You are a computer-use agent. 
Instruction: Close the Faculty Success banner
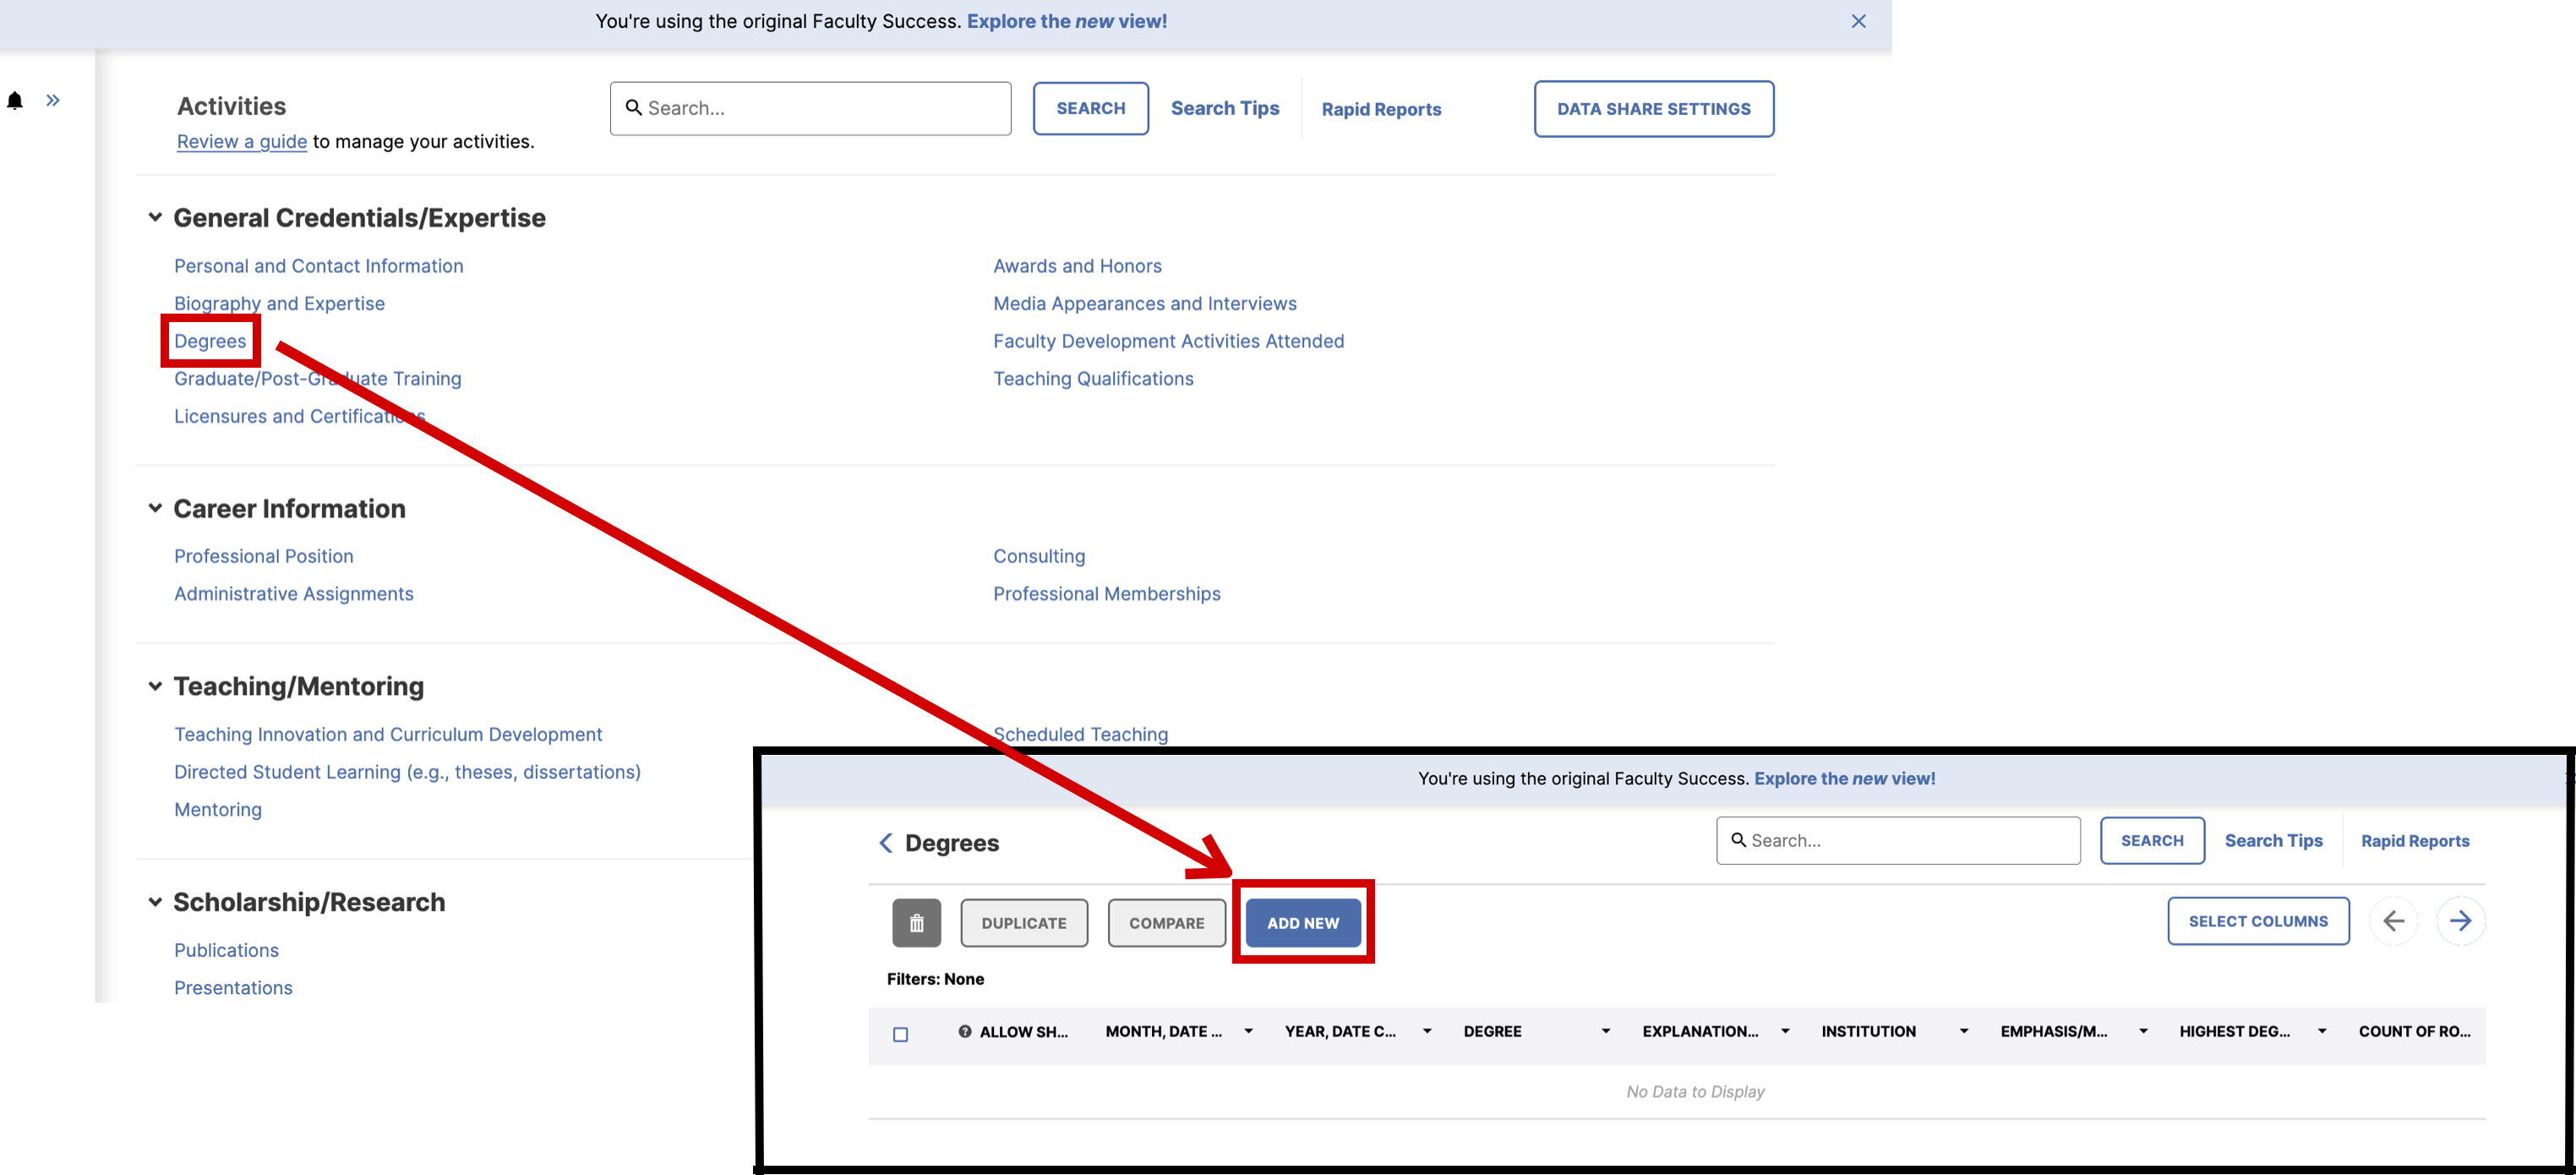click(1858, 21)
